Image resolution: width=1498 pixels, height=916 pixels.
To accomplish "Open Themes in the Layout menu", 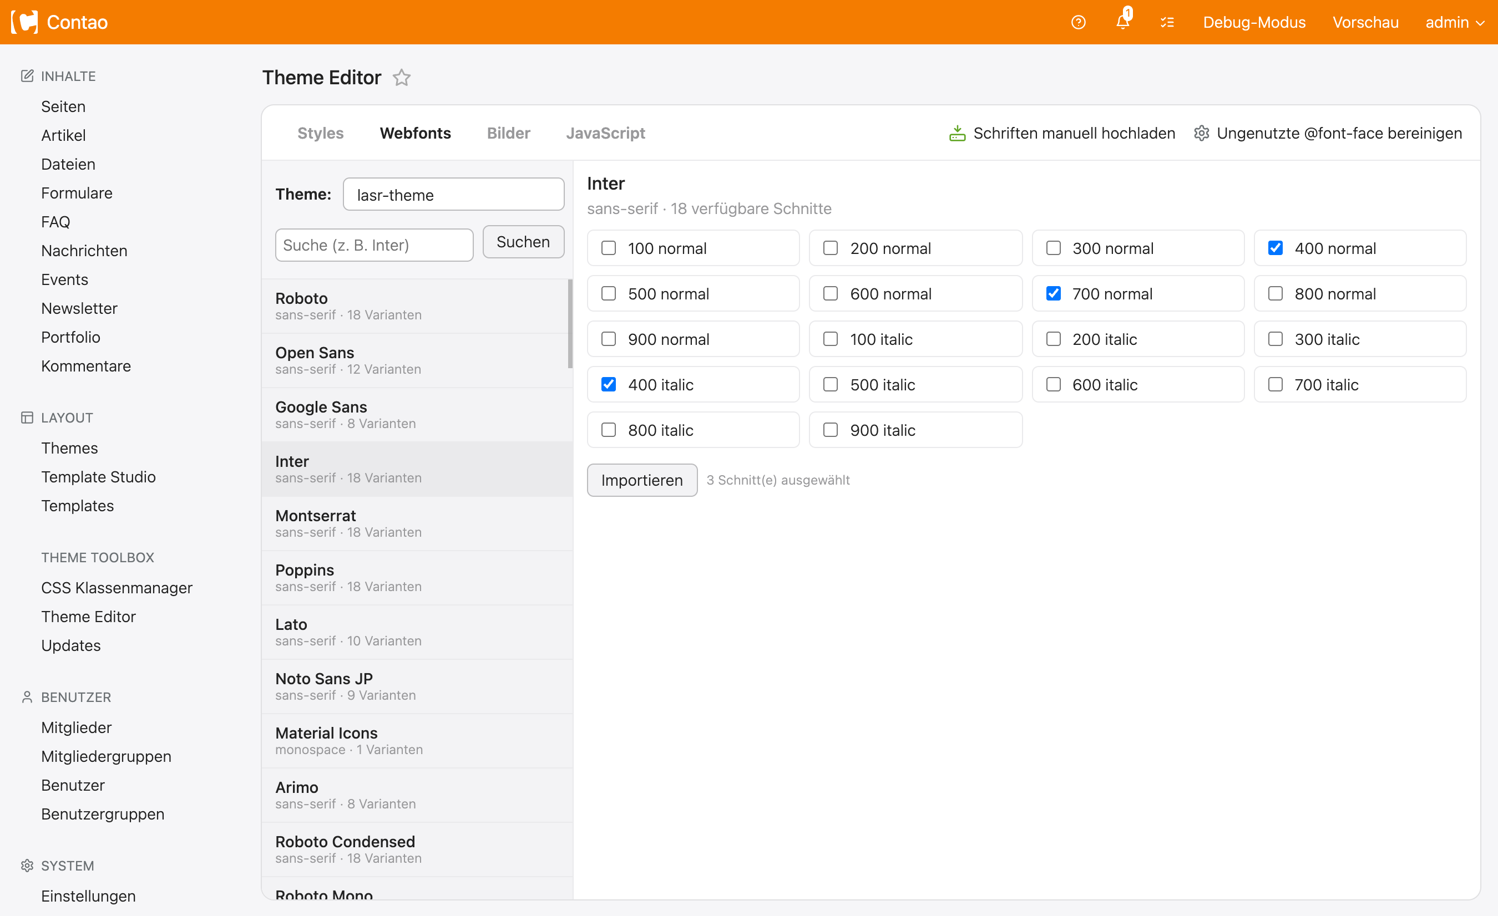I will coord(69,447).
